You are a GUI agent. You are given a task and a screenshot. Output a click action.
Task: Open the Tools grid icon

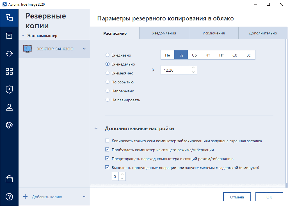pos(9,71)
